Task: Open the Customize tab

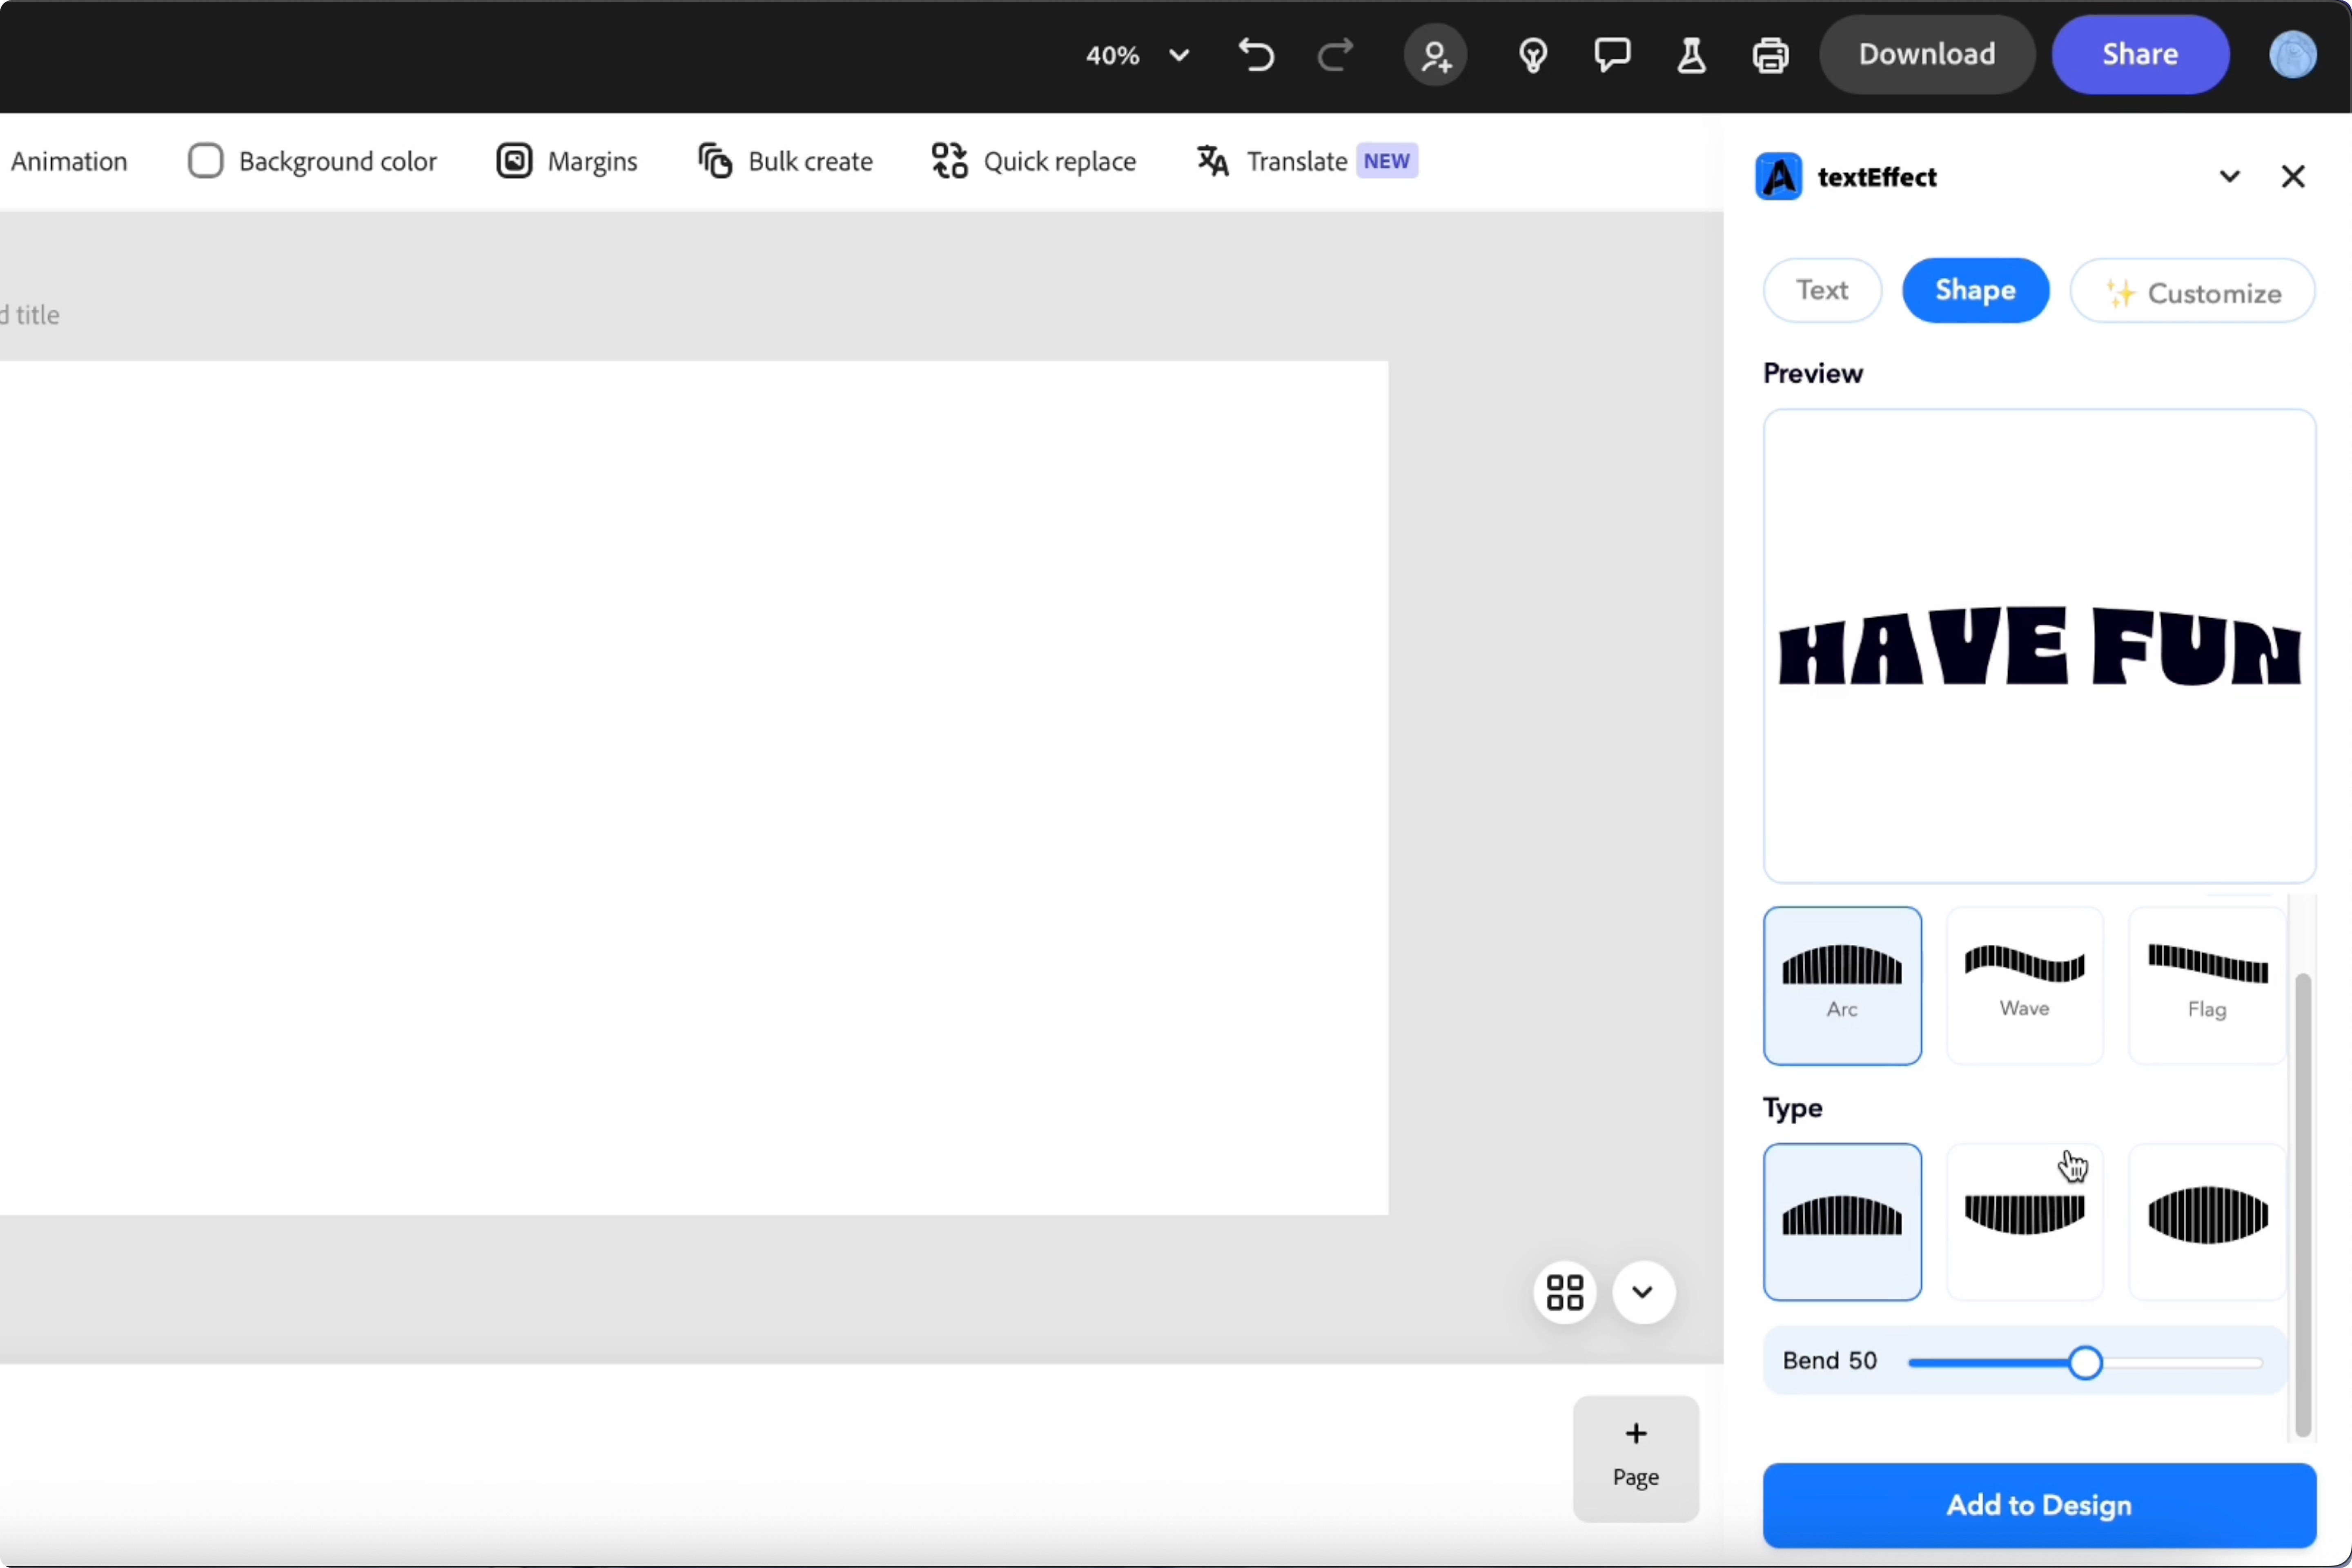Action: pyautogui.click(x=2192, y=292)
